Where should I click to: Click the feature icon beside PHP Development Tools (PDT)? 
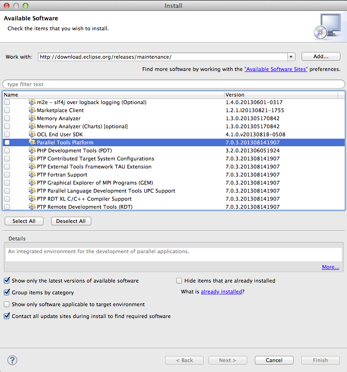[x=32, y=151]
